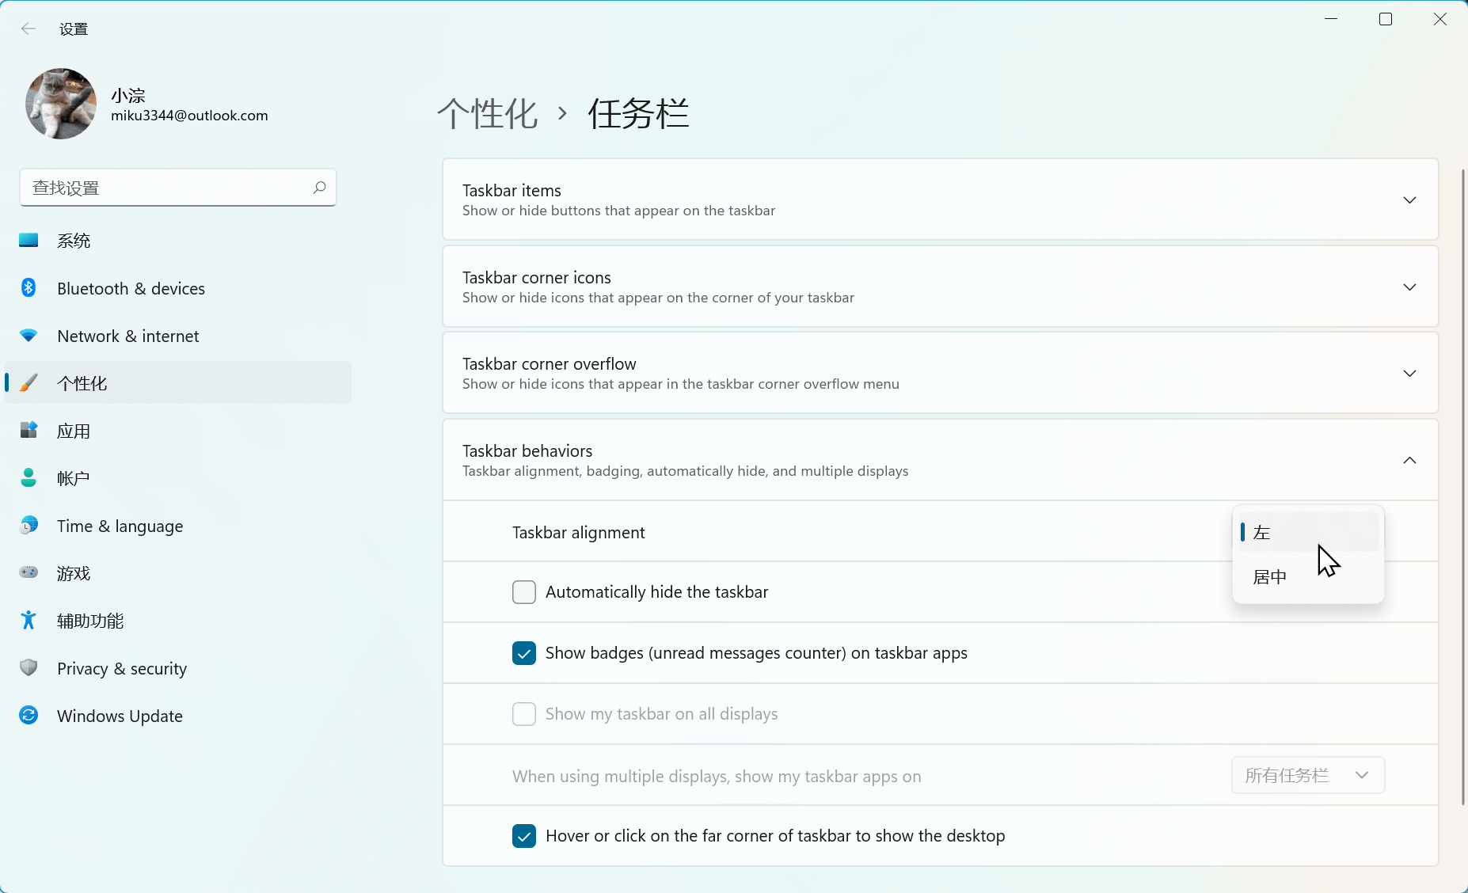
Task: Open Time & language settings
Action: (x=120, y=526)
